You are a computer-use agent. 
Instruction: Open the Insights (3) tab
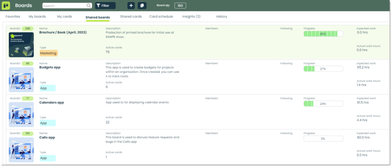click(x=191, y=16)
